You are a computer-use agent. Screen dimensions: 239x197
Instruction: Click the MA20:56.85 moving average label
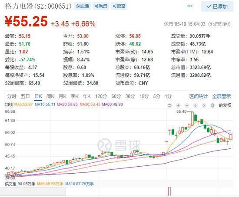67,105
